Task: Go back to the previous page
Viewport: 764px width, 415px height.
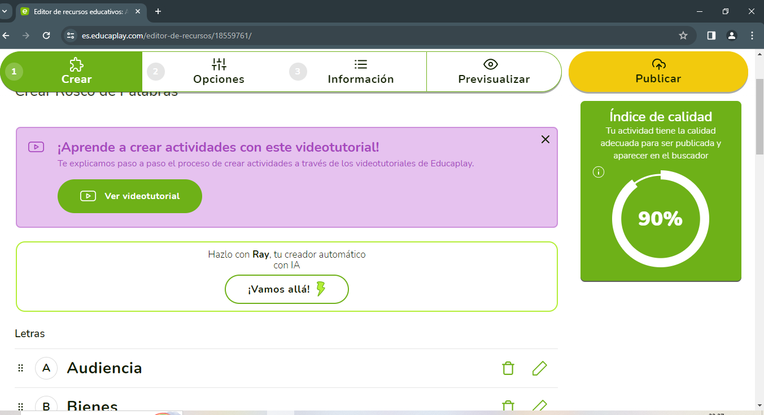Action: 6,36
